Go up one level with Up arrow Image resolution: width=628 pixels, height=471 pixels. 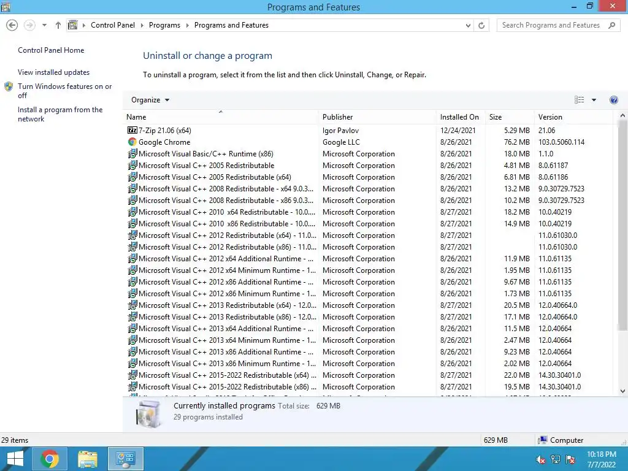tap(58, 25)
